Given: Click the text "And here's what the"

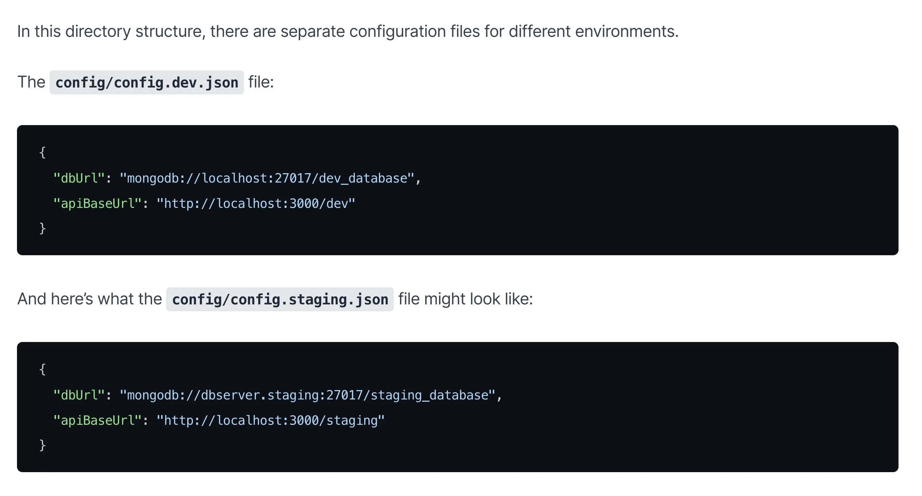Looking at the screenshot, I should (90, 299).
